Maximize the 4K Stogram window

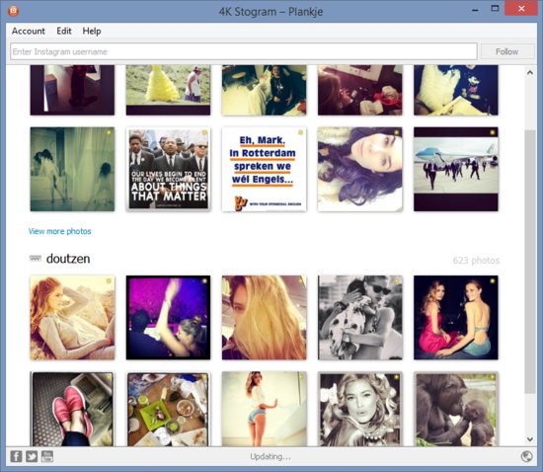pyautogui.click(x=496, y=9)
